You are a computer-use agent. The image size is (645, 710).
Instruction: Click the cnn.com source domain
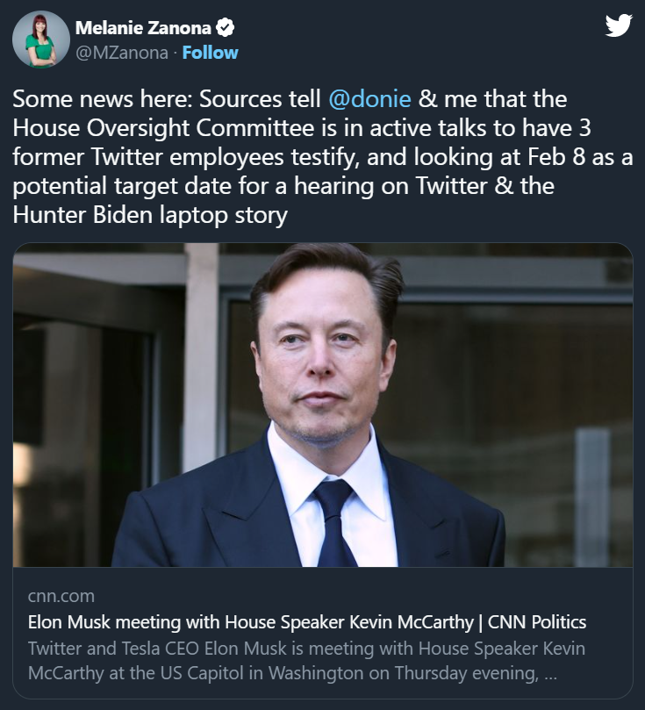61,596
